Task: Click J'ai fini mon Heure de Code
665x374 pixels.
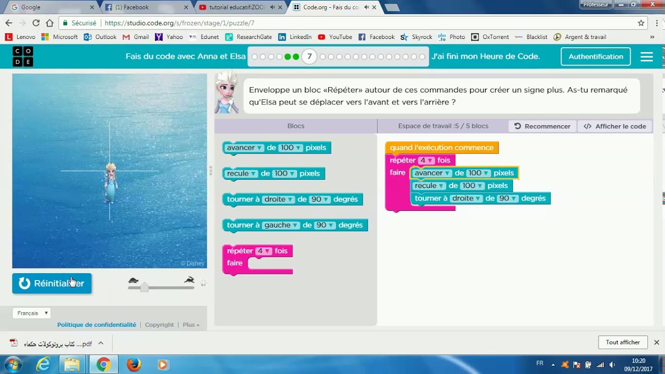Action: coord(486,57)
